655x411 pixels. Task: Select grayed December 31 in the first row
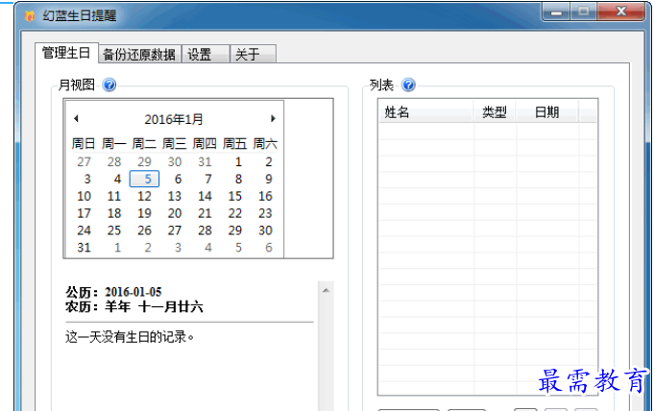click(x=205, y=161)
